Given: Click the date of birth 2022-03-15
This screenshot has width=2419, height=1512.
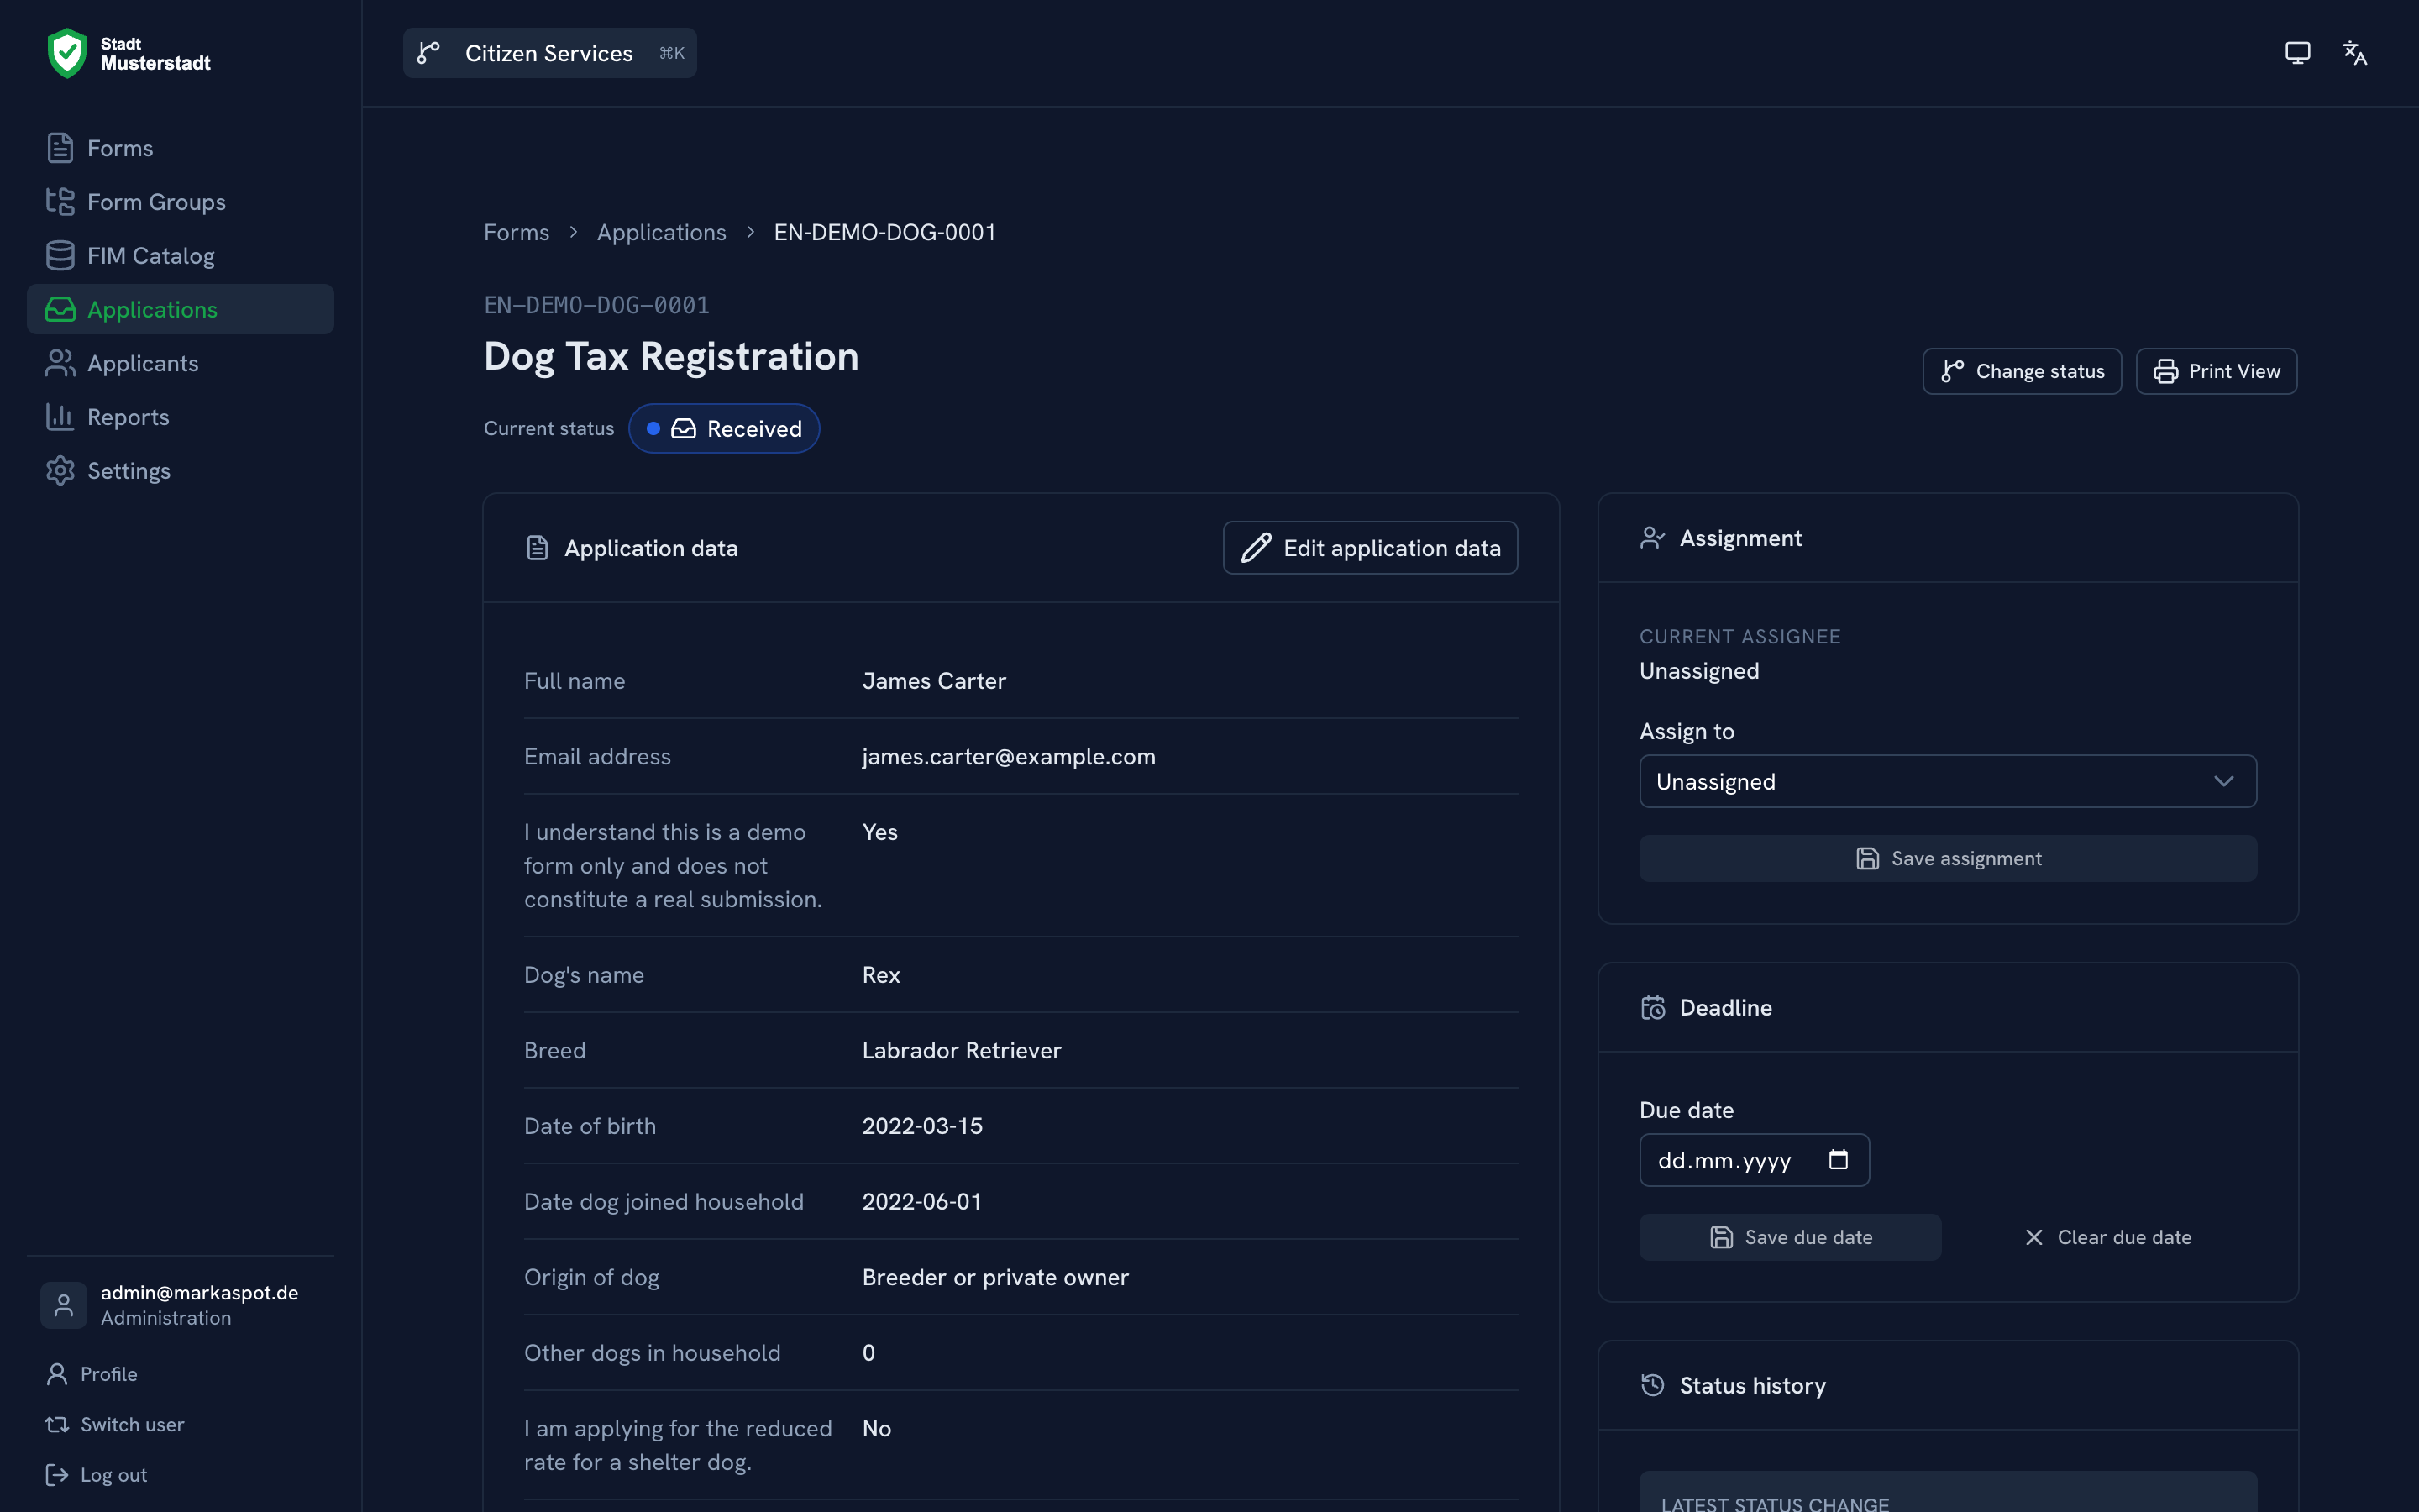Looking at the screenshot, I should point(921,1126).
